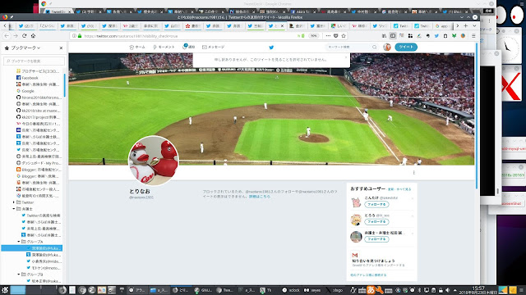Screen dimensions: 526x295
Task: Open Twitter 通知 notifications
Action: 188,47
